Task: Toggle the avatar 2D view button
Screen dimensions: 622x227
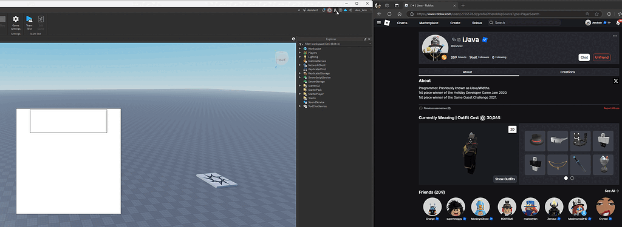Action: click(x=512, y=130)
